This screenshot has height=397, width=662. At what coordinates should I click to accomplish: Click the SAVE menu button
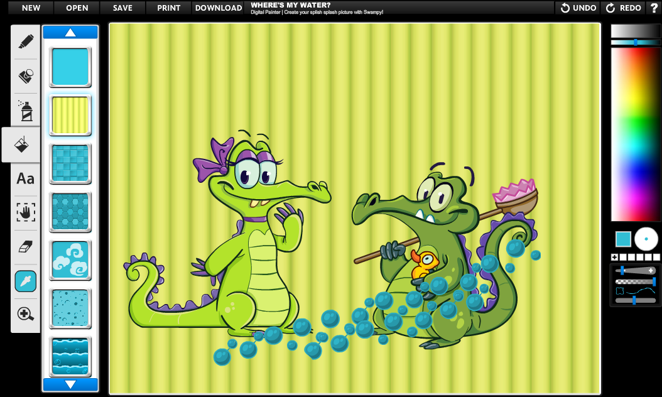coord(123,8)
